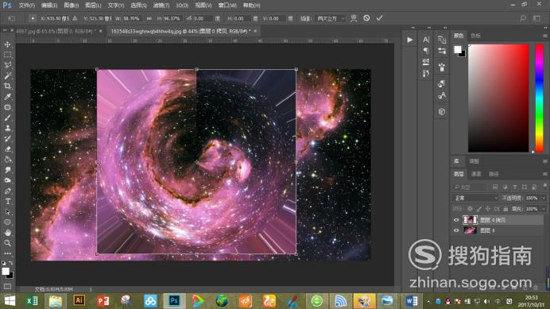Open the Character panel icon

426,40
